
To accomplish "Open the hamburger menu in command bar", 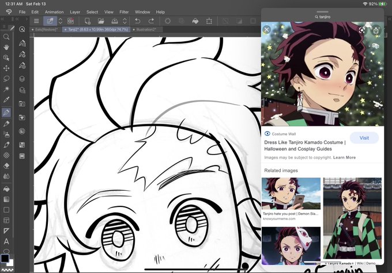I will pos(36,21).
